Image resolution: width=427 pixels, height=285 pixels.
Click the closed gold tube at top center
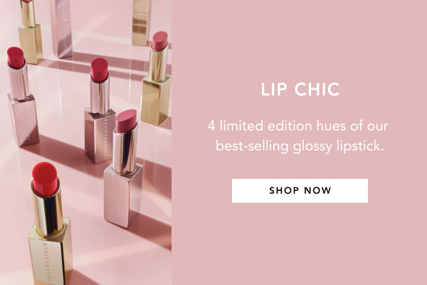[x=141, y=22]
